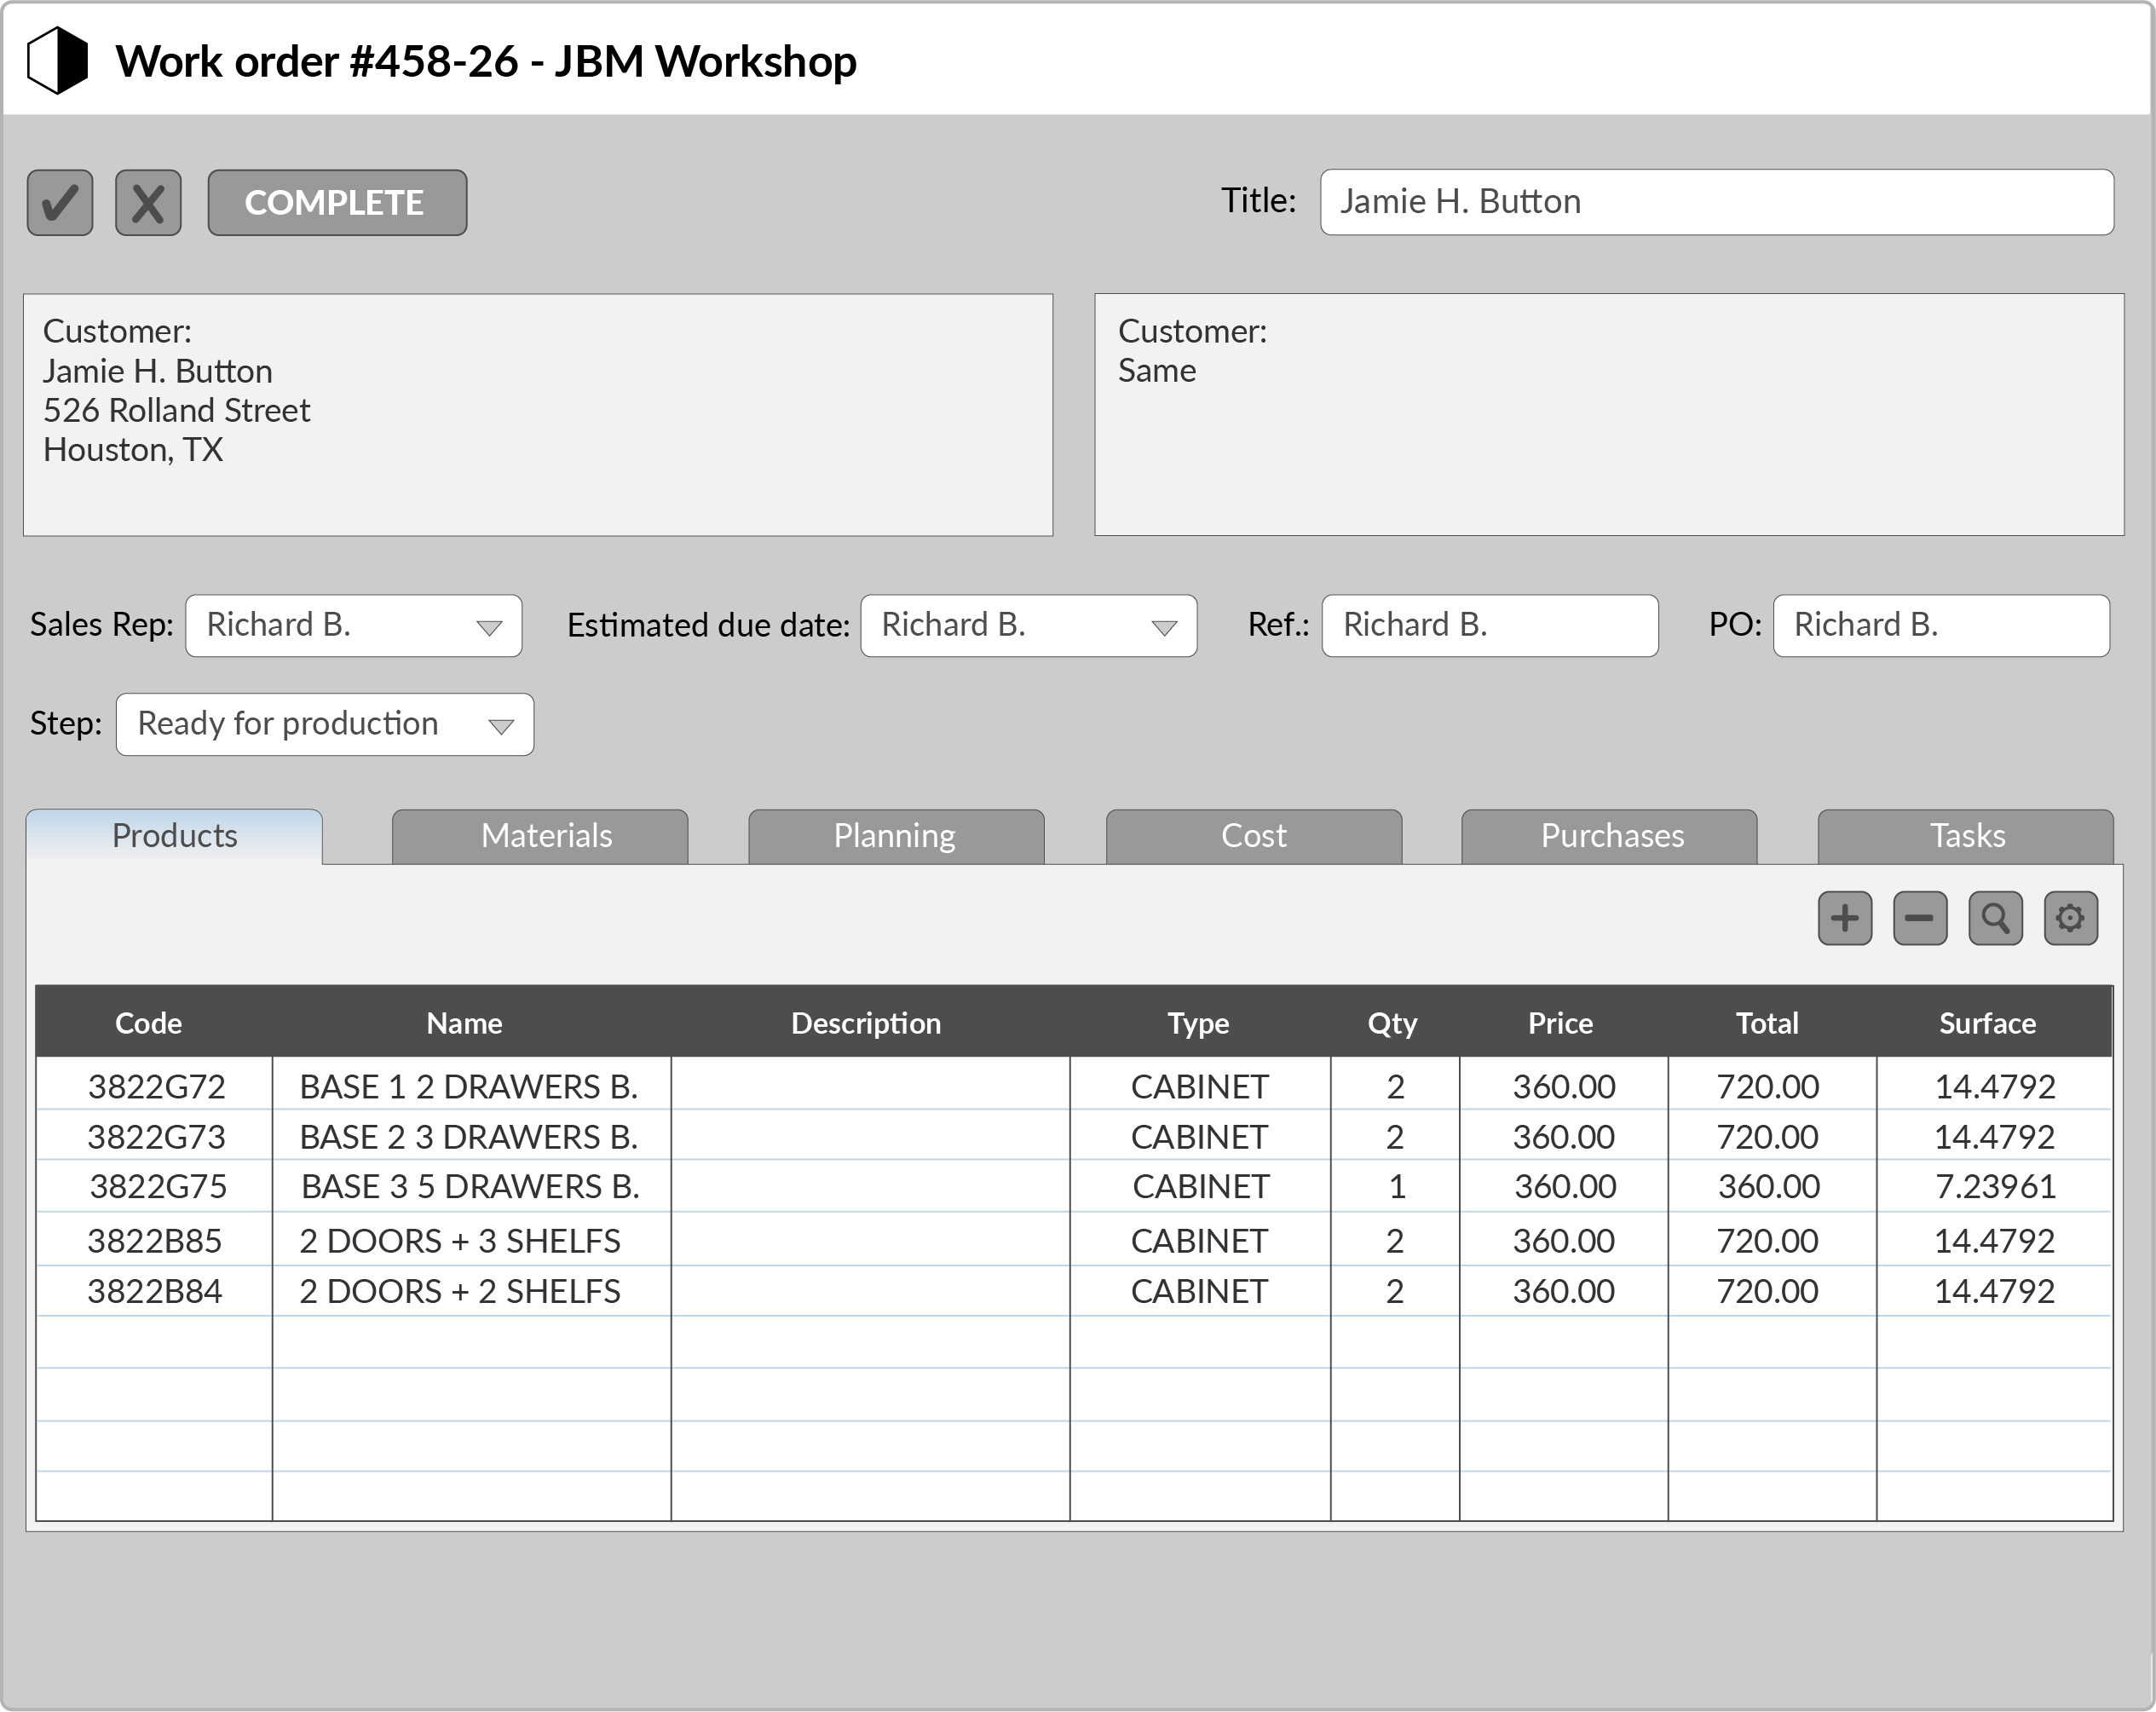This screenshot has width=2156, height=1712.
Task: Sort by the Code column header
Action: [149, 1023]
